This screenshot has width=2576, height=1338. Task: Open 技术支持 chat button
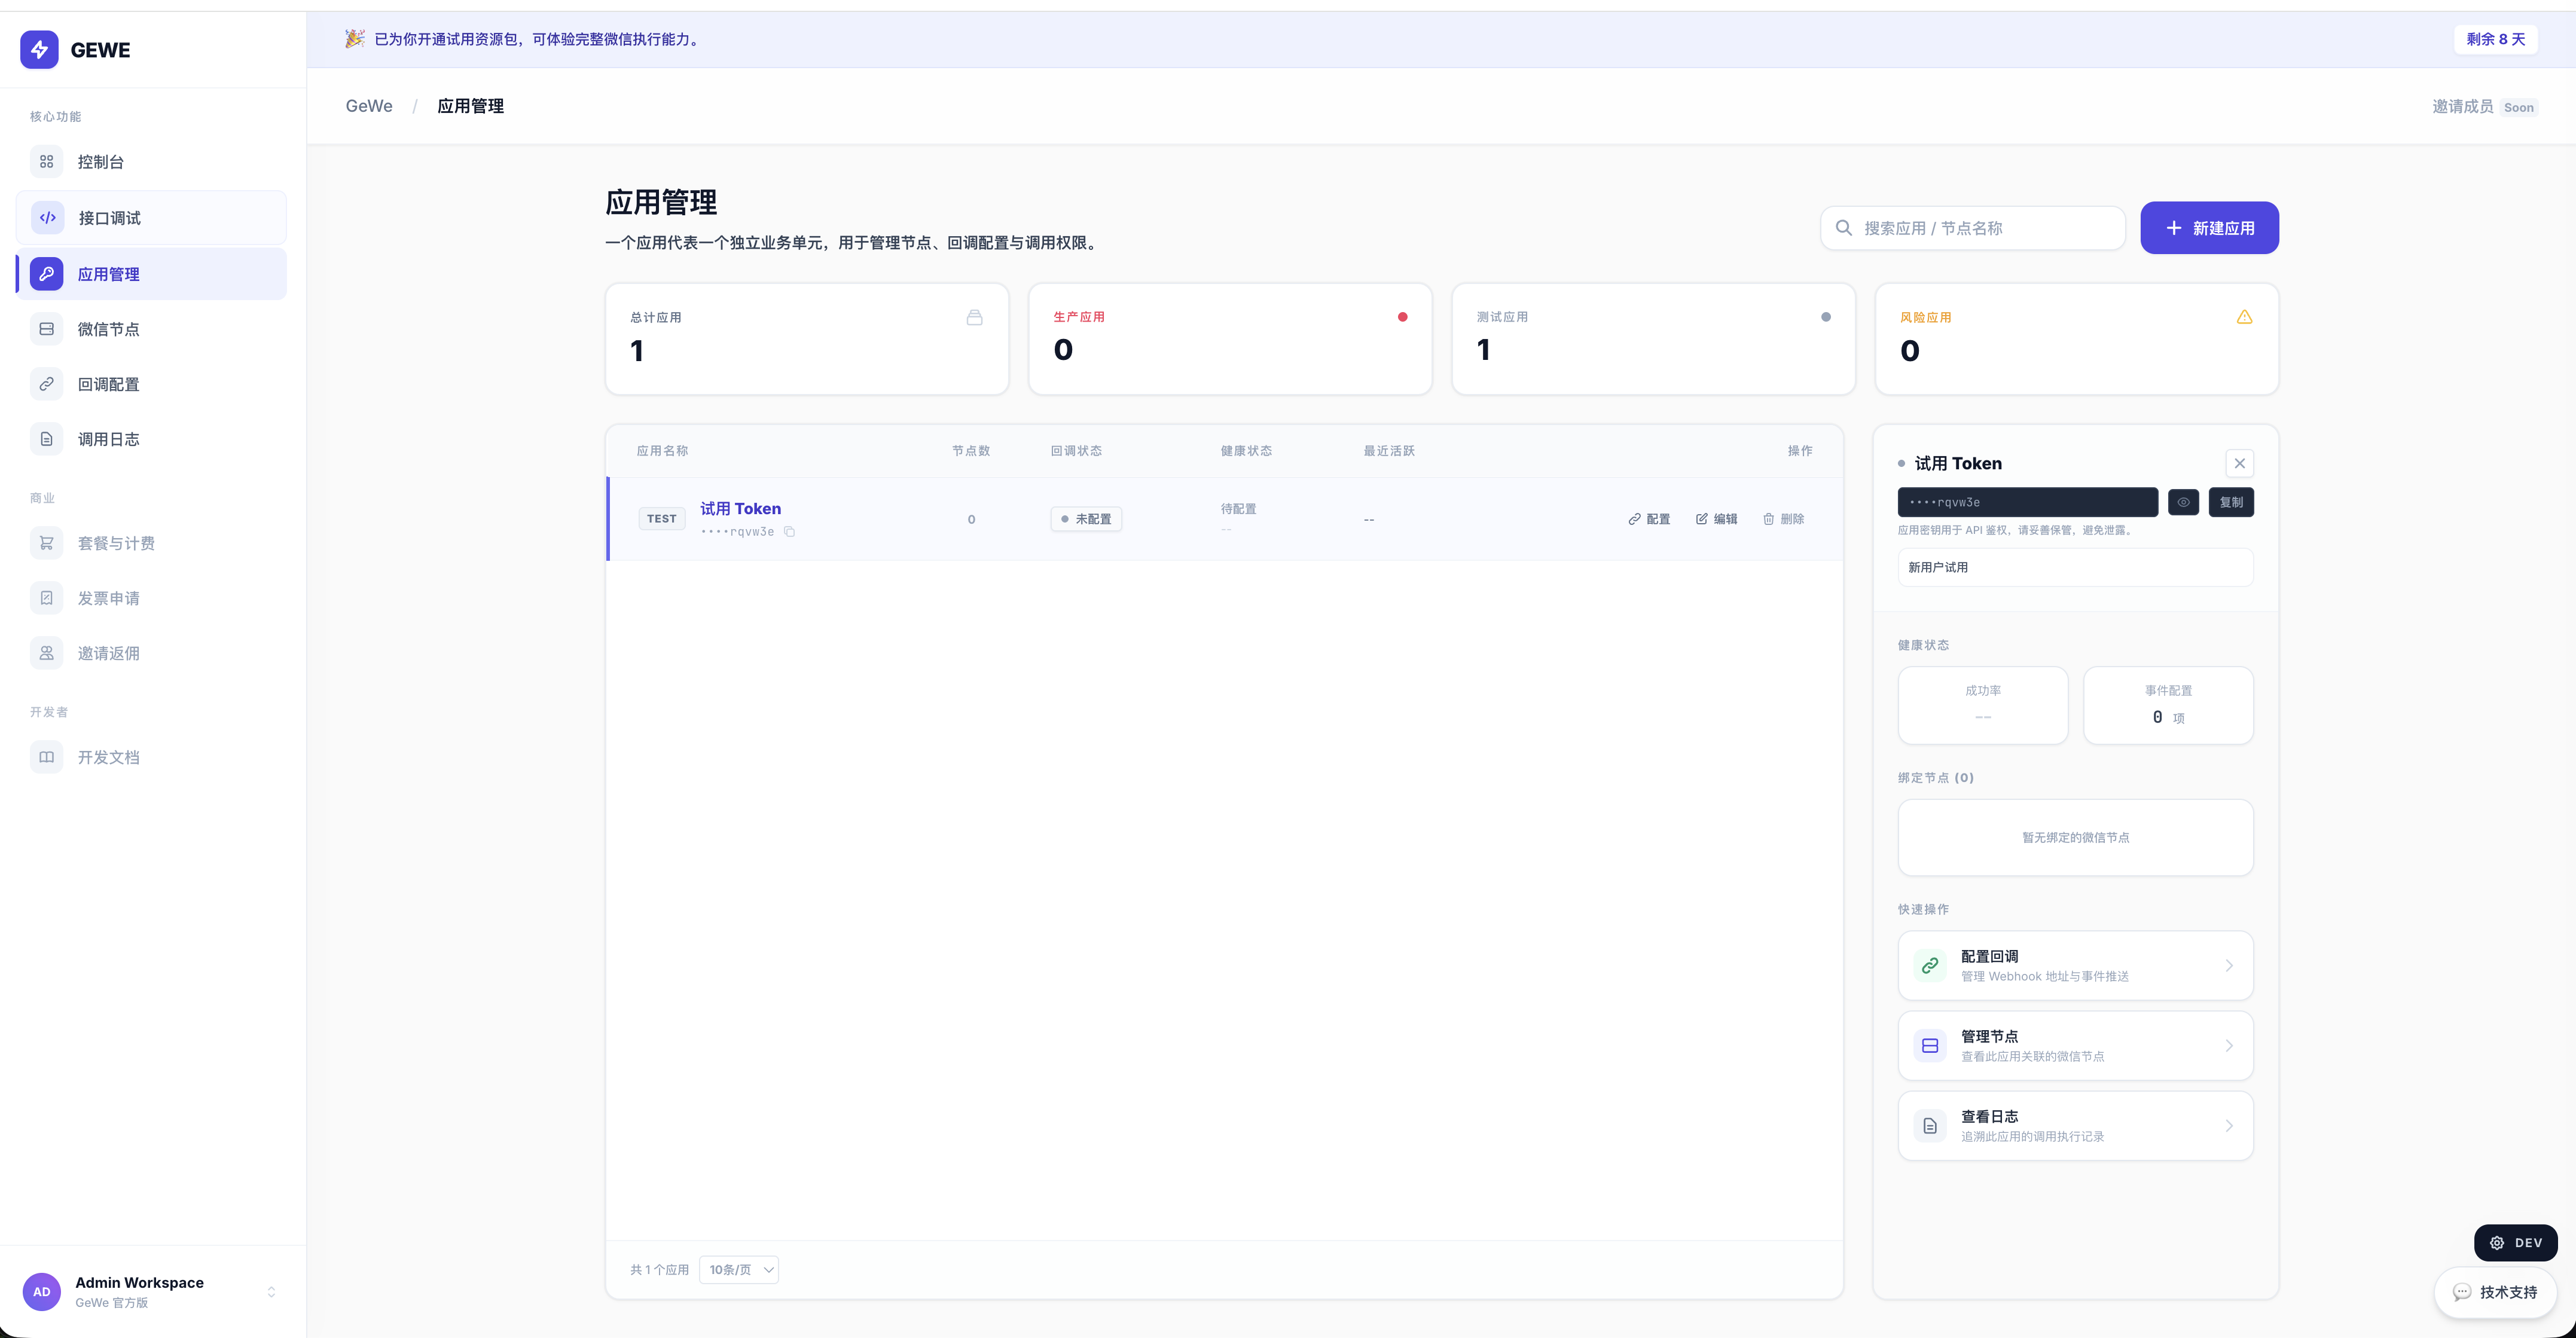(2495, 1292)
